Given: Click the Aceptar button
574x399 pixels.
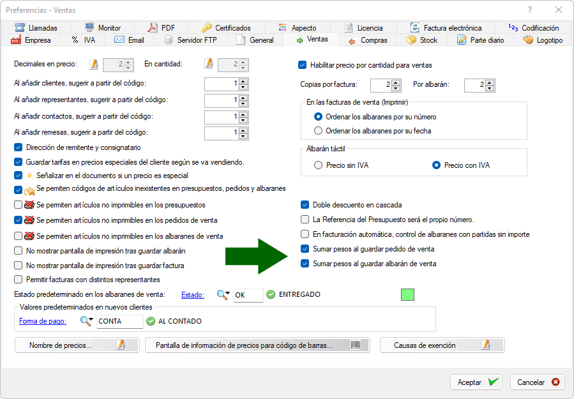Looking at the screenshot, I should 476,382.
